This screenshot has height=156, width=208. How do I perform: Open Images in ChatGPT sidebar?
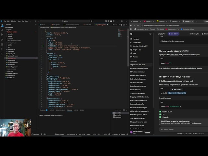pyautogui.click(x=135, y=50)
